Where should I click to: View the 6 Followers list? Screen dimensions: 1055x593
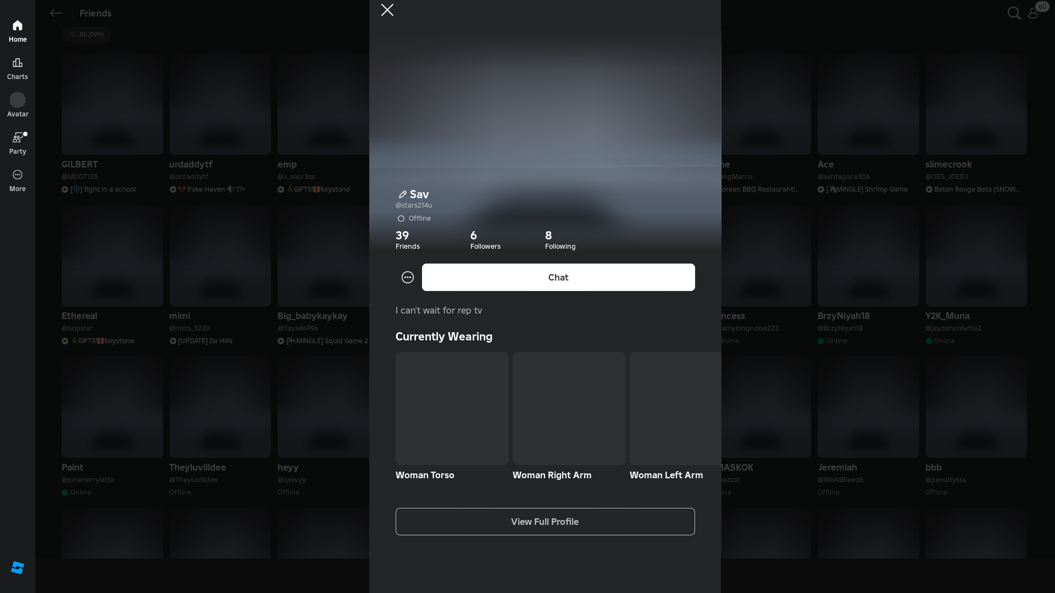tap(485, 240)
